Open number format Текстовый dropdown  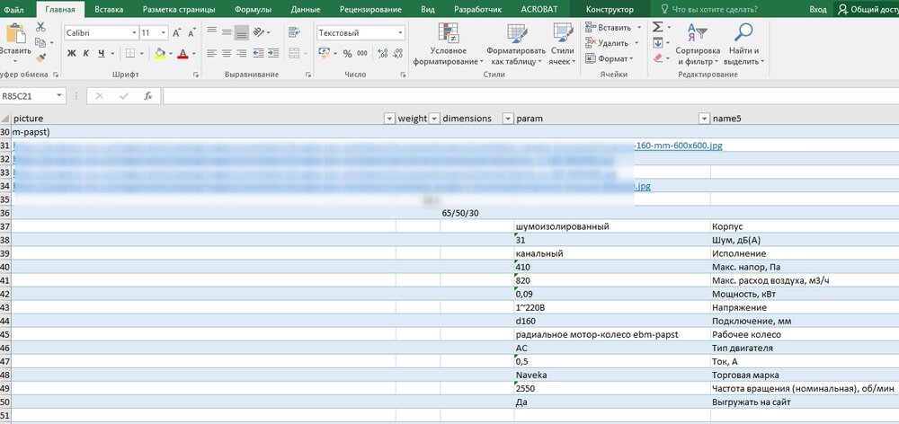pyautogui.click(x=400, y=33)
